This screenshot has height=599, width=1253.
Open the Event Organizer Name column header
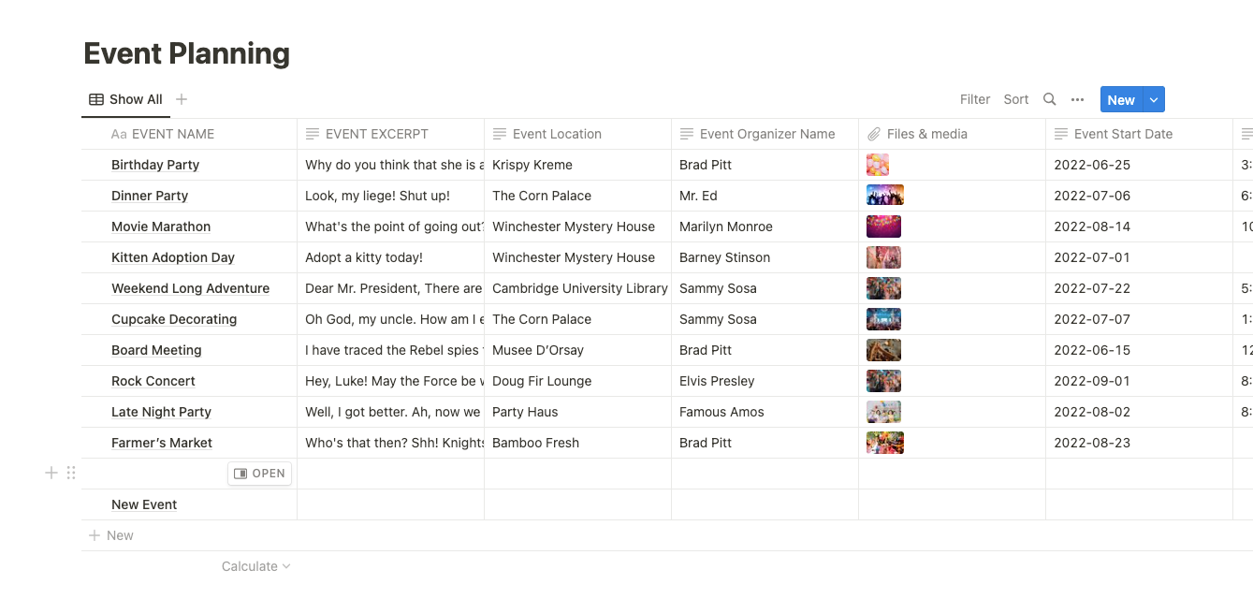[765, 134]
